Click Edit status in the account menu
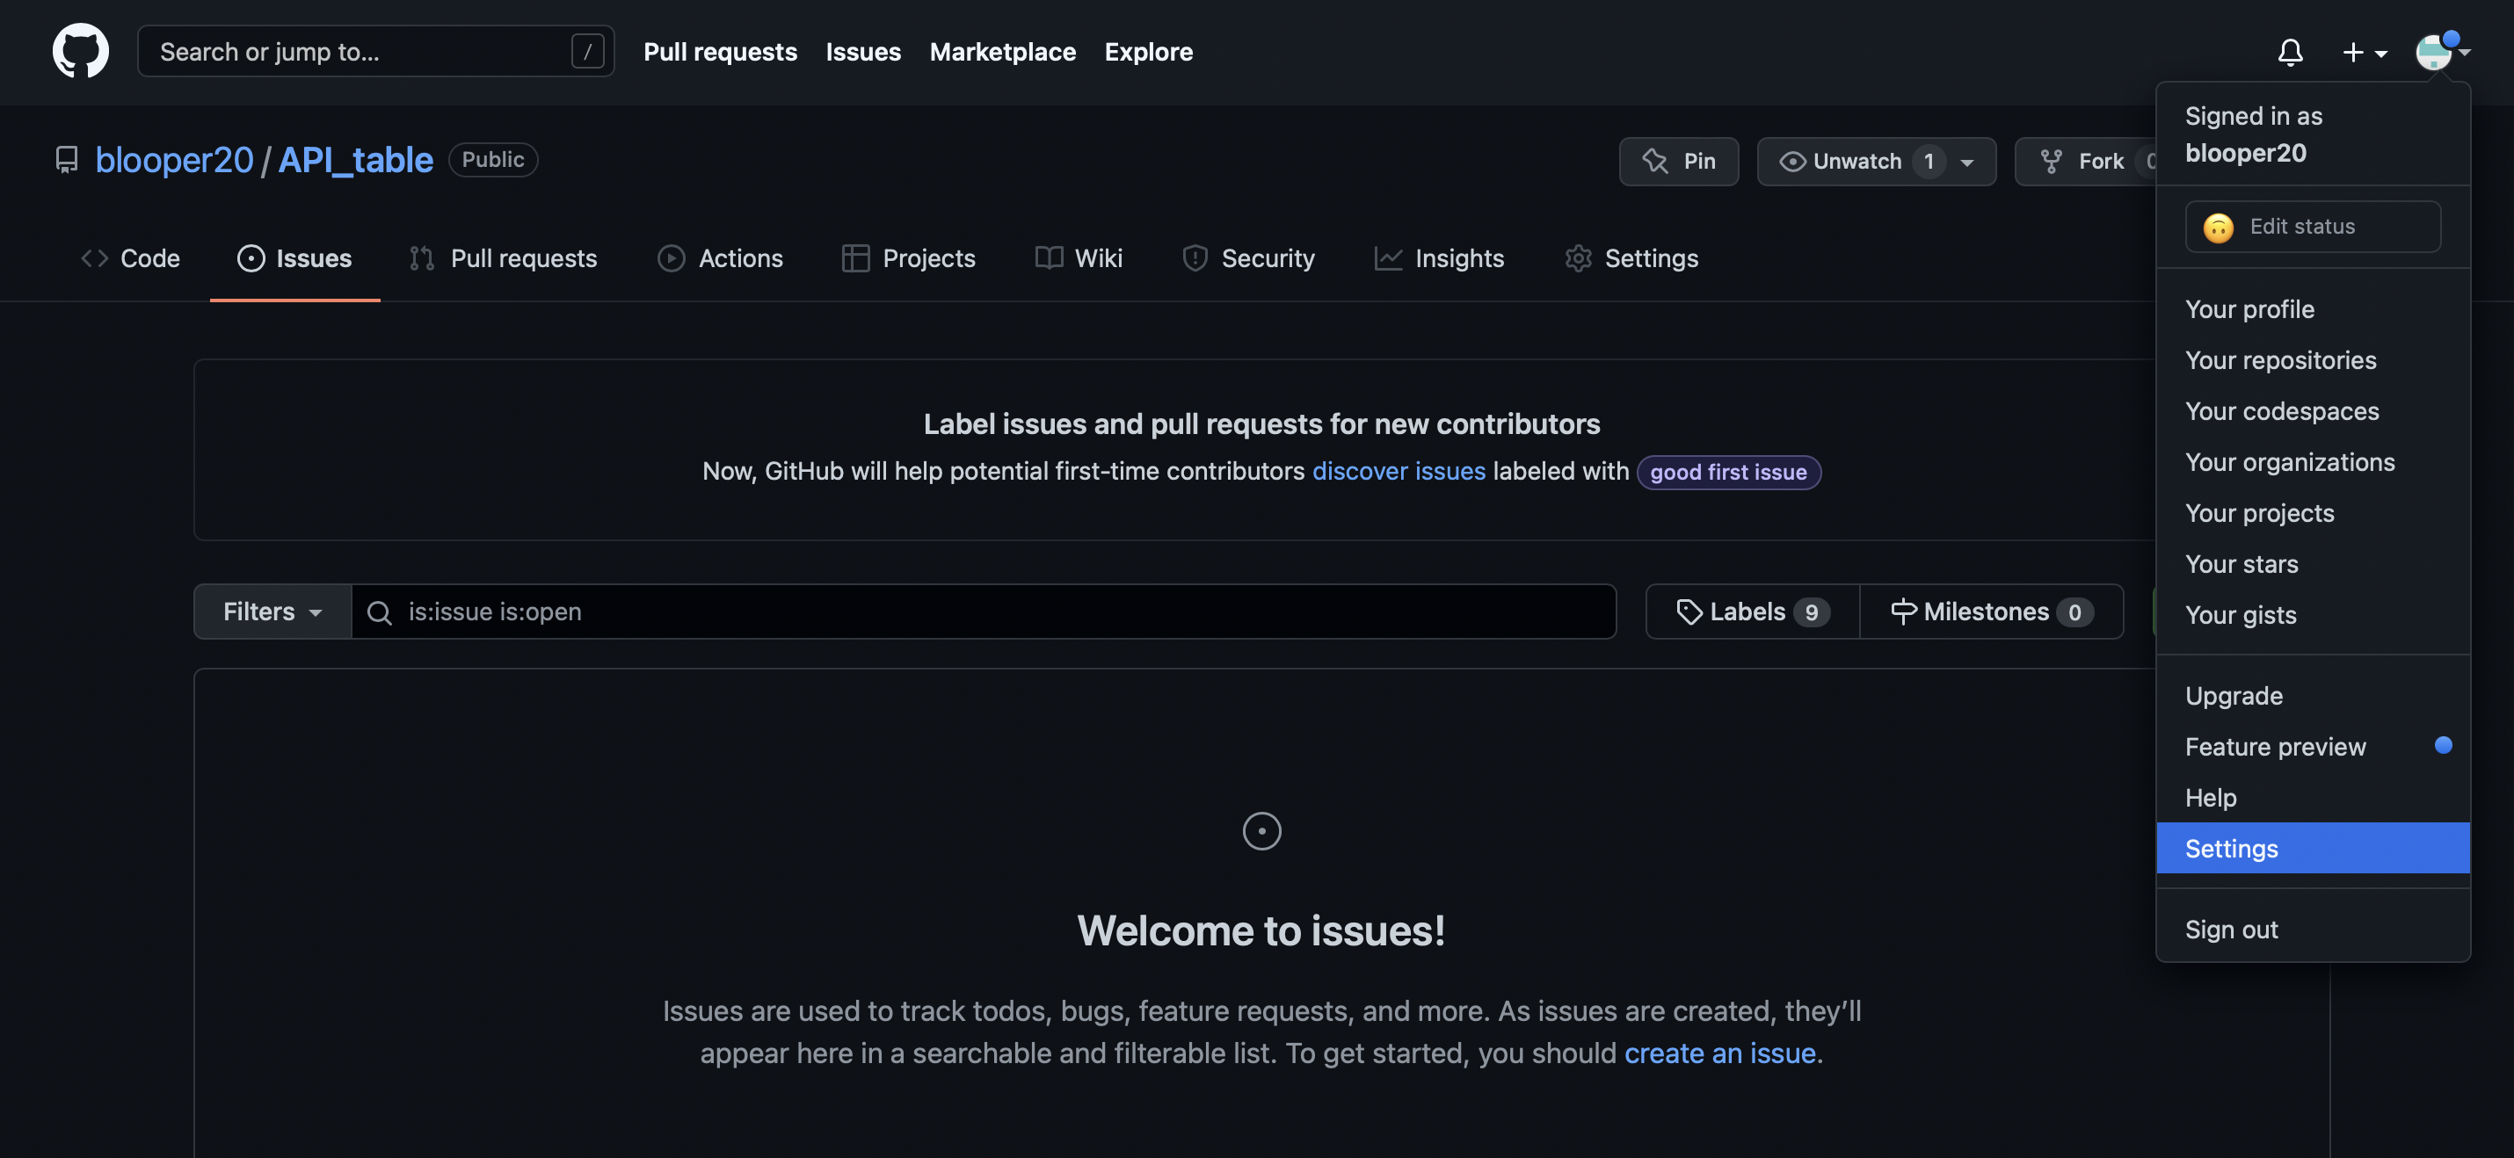This screenshot has width=2514, height=1158. [x=2313, y=225]
